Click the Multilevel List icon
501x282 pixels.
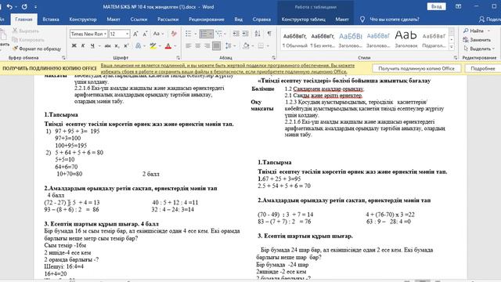click(x=219, y=34)
